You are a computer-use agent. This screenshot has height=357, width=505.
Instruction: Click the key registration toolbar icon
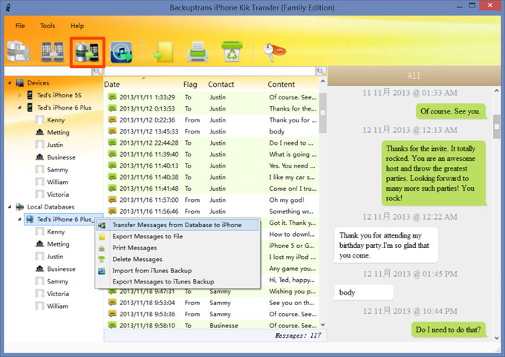[274, 52]
